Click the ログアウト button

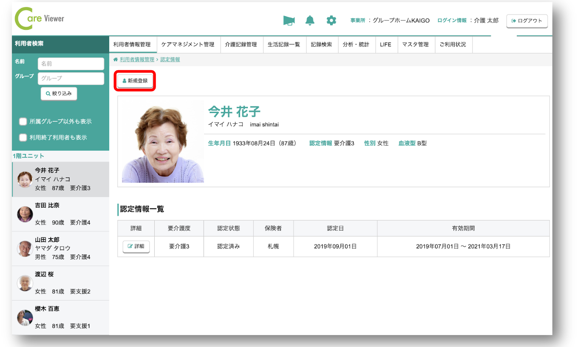click(527, 21)
